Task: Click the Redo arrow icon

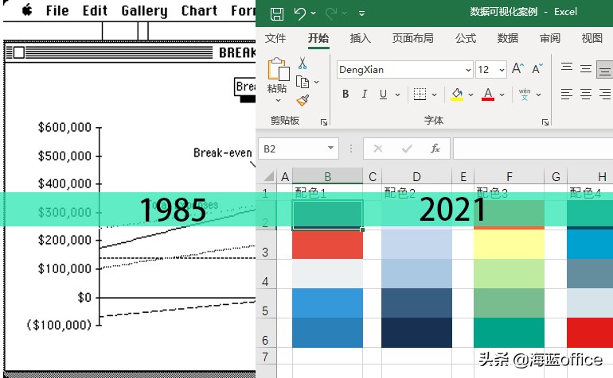Action: pyautogui.click(x=331, y=13)
